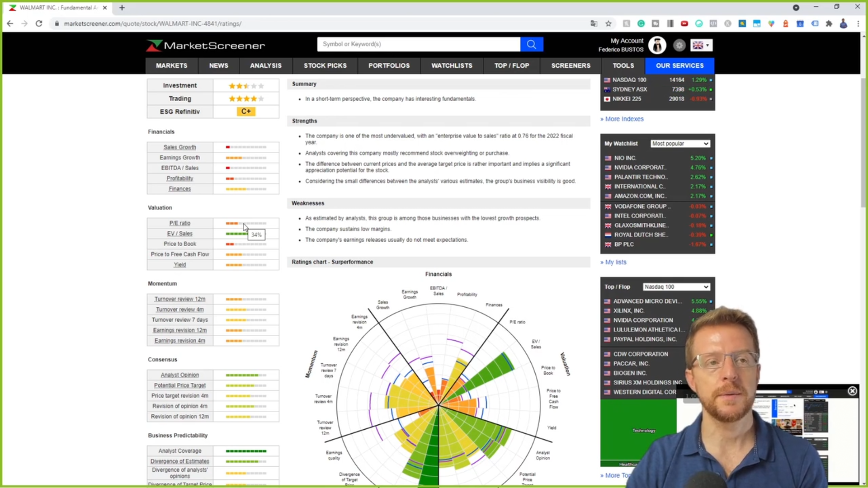Open the STOCK PICKS menu
The width and height of the screenshot is (868, 488).
pos(325,66)
